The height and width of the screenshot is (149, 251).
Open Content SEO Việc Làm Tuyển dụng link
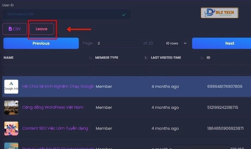click(x=55, y=128)
